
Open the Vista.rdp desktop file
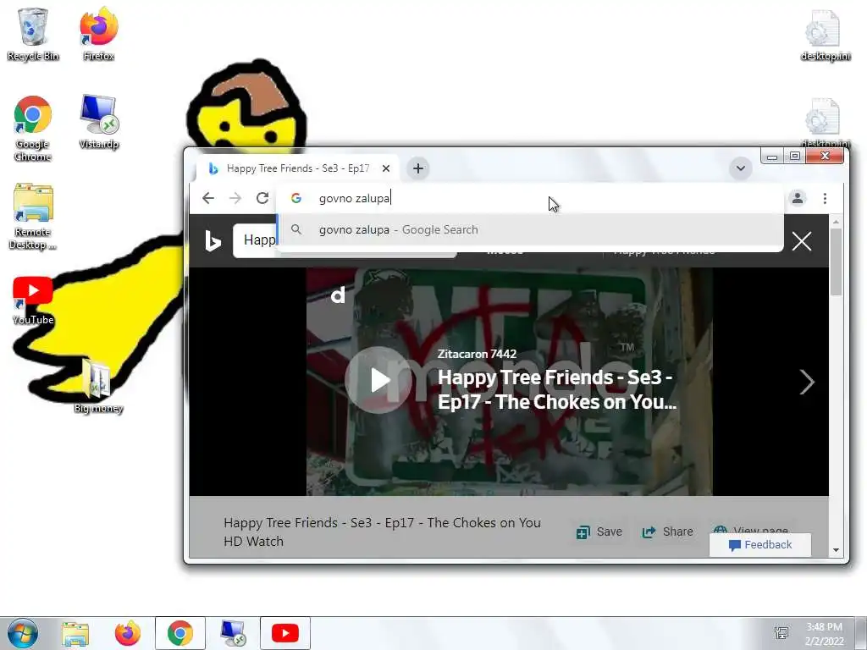tap(98, 122)
